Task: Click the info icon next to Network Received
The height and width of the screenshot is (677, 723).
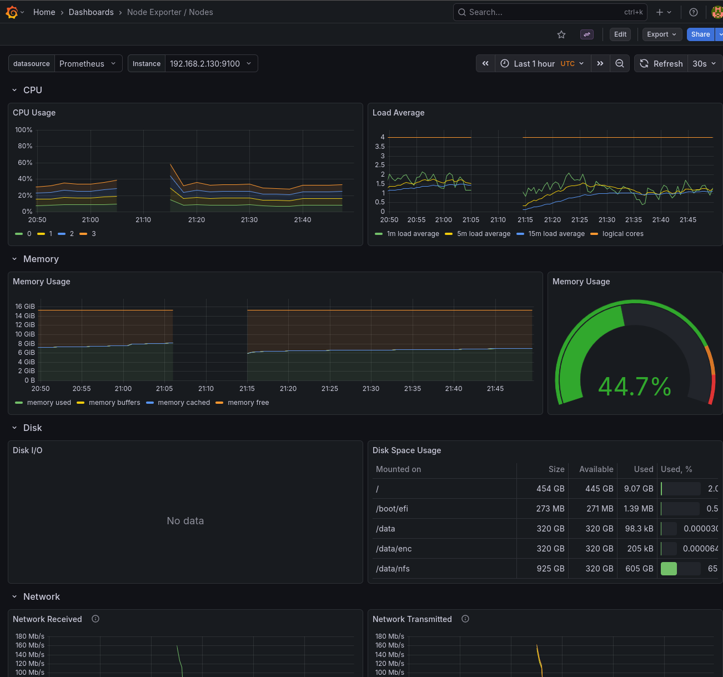Action: click(95, 618)
